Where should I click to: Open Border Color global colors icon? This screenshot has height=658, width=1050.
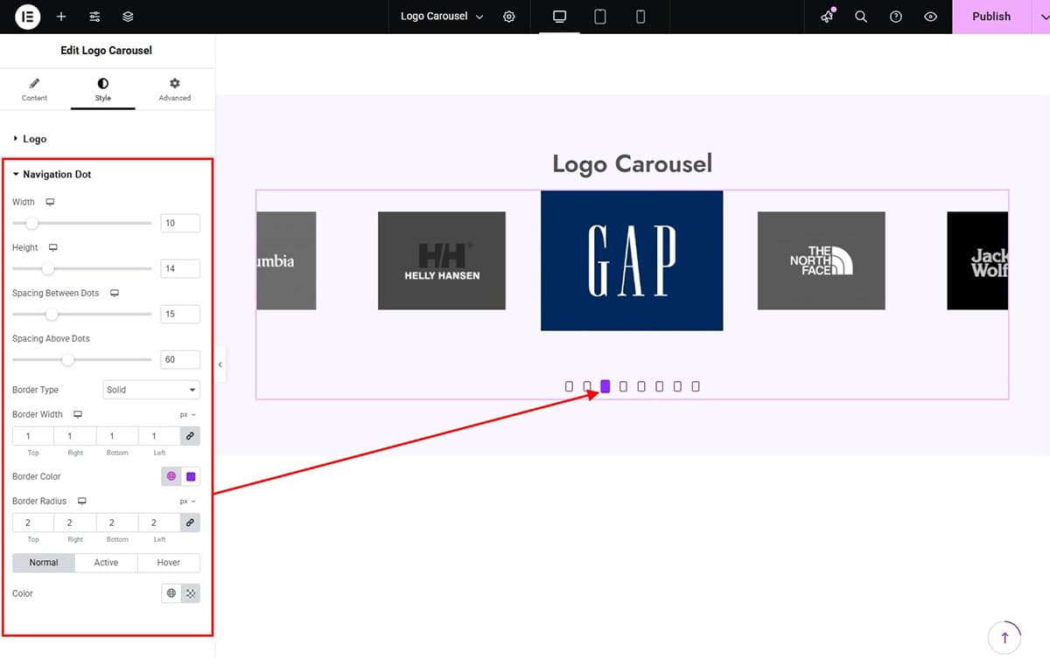click(171, 476)
